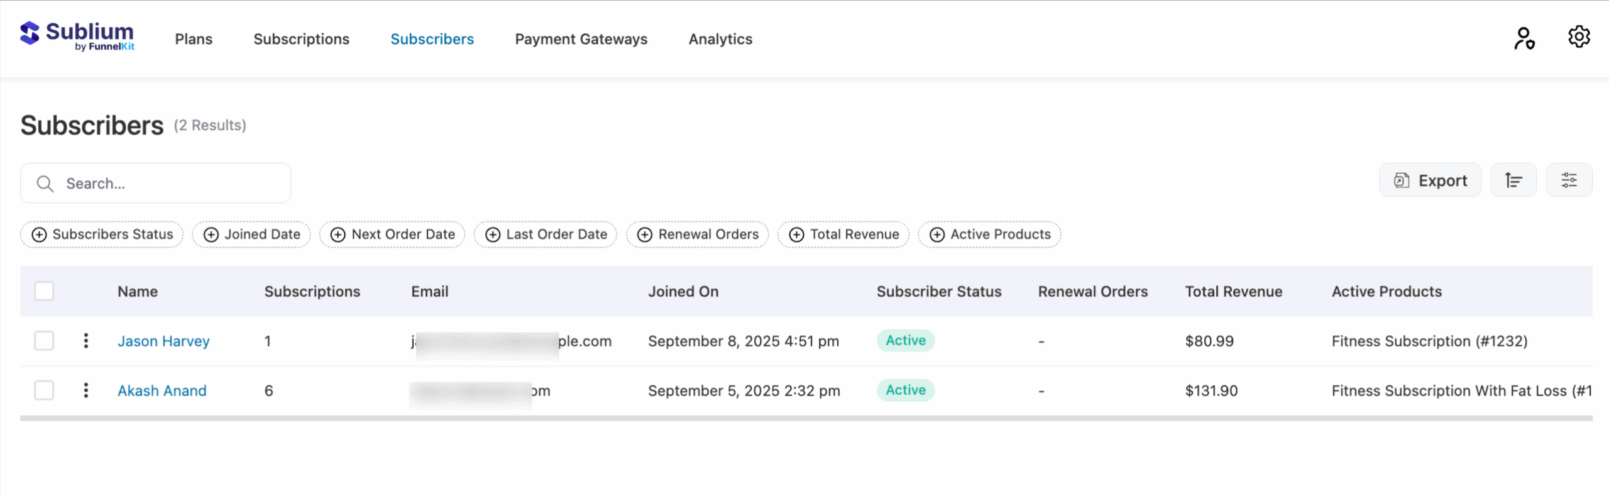Image resolution: width=1609 pixels, height=498 pixels.
Task: Check the Akash Anand row checkbox
Action: coord(44,390)
